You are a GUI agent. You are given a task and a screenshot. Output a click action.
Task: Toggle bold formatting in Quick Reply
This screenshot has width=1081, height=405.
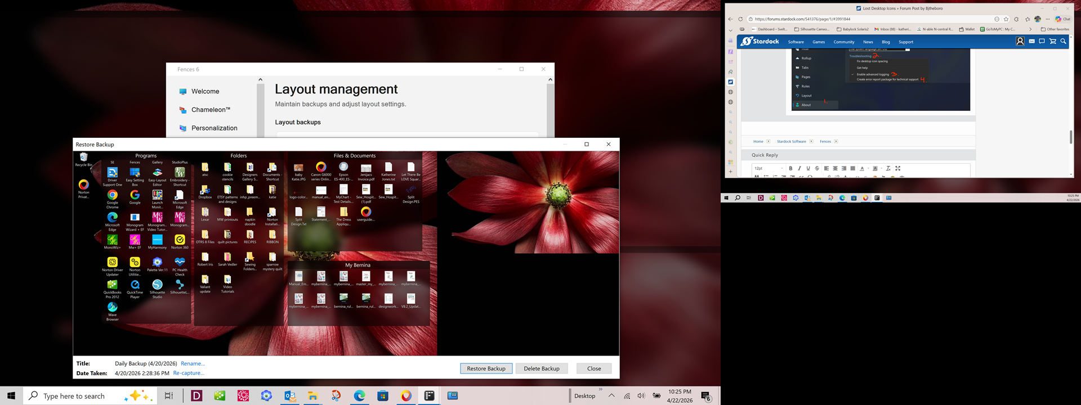point(790,168)
